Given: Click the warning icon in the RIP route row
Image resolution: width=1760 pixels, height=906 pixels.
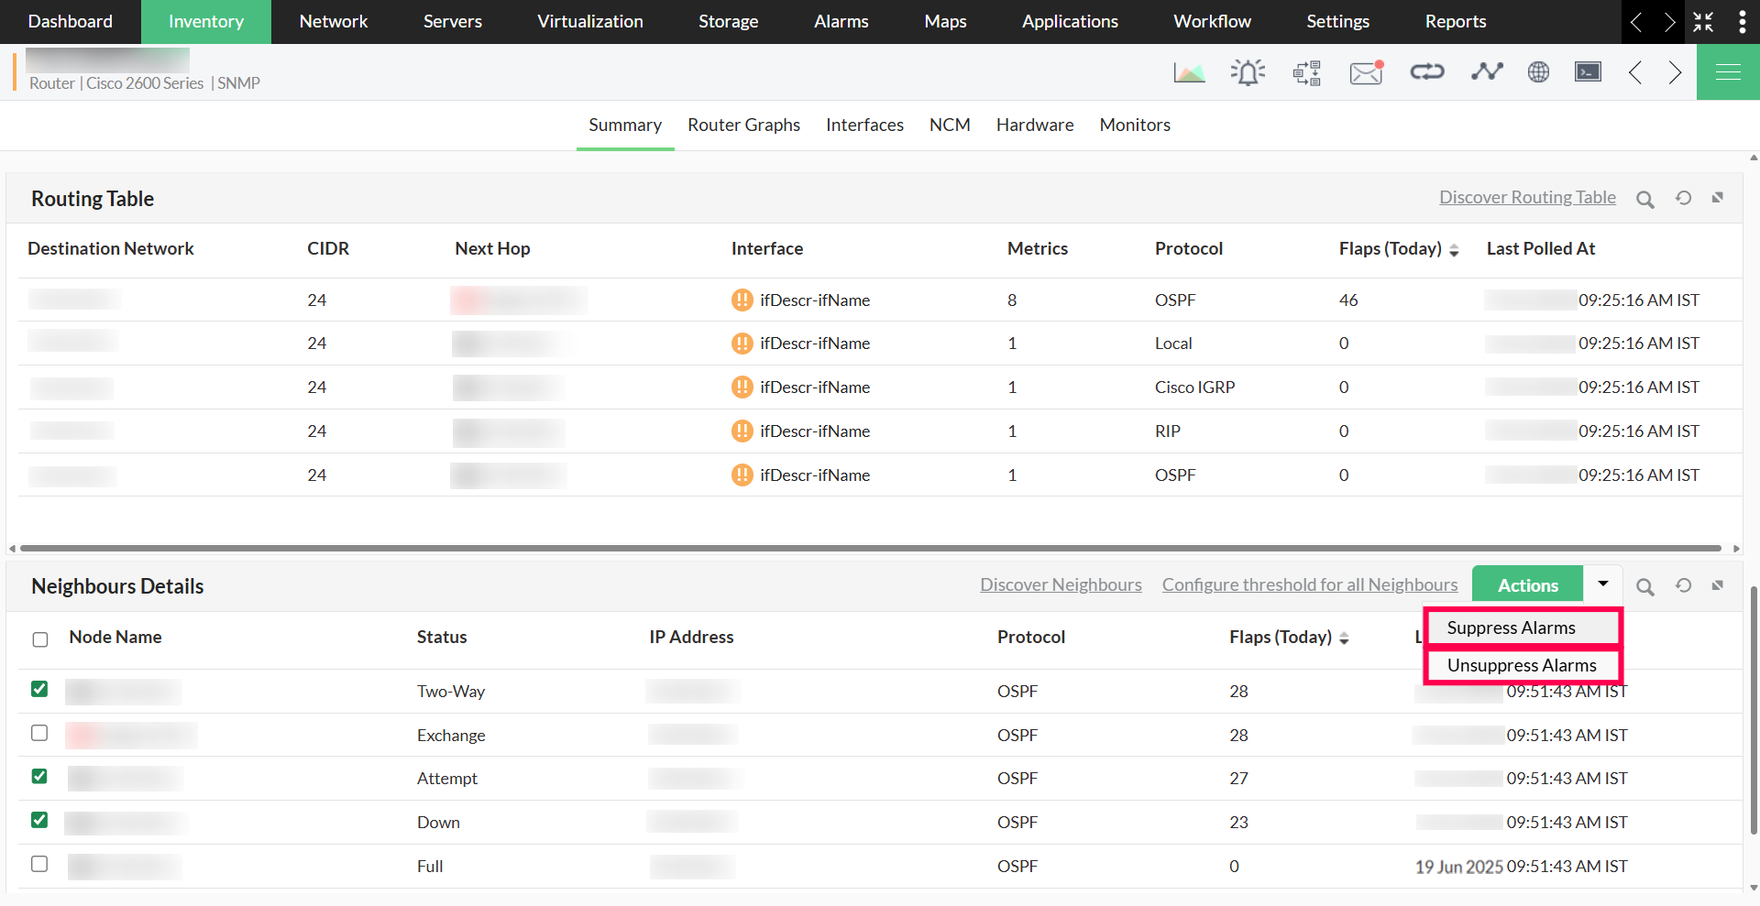Looking at the screenshot, I should (742, 431).
